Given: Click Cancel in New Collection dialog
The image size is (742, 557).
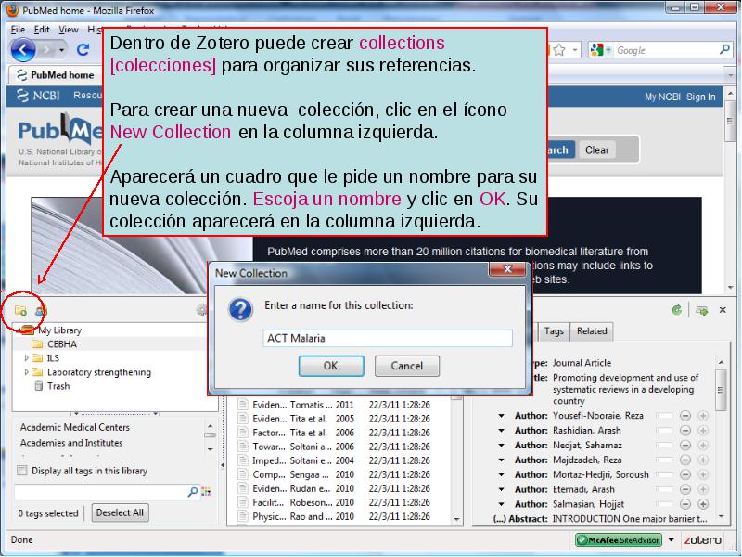Looking at the screenshot, I should click(407, 366).
